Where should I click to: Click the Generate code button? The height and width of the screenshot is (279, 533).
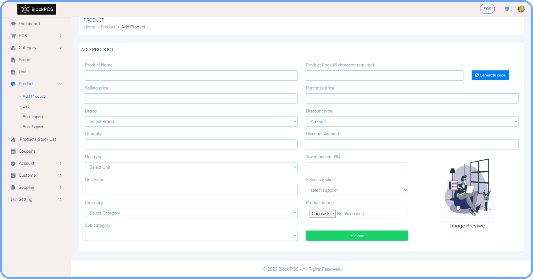point(490,75)
